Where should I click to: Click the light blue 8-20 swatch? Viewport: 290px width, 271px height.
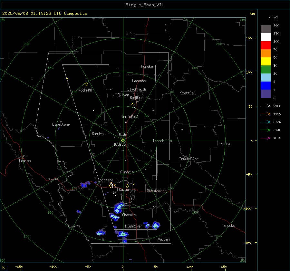[x=266, y=78]
